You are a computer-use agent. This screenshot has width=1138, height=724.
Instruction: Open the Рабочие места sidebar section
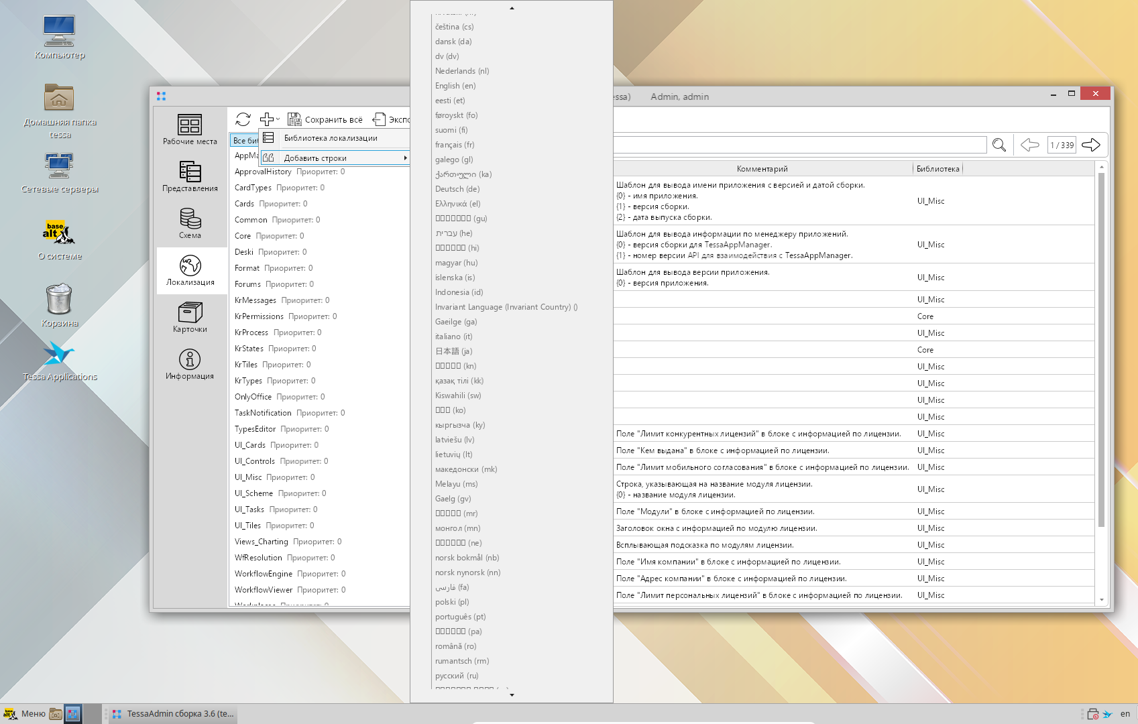pos(190,129)
